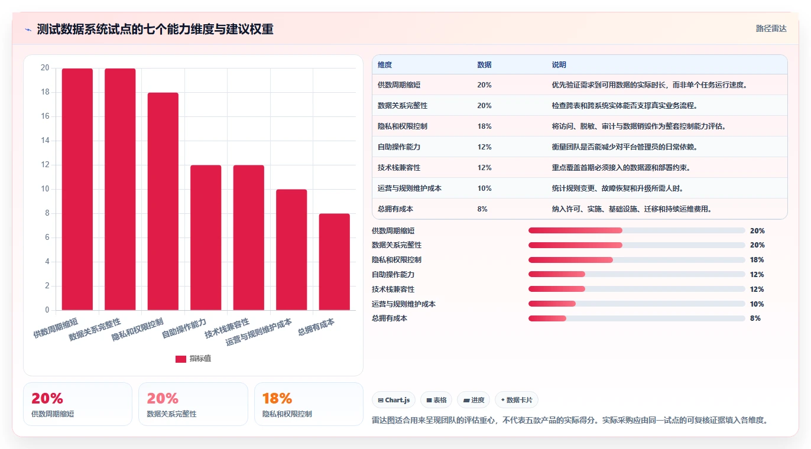Click the 自助操作能力 chart bar
This screenshot has height=449, width=811.
pos(206,237)
